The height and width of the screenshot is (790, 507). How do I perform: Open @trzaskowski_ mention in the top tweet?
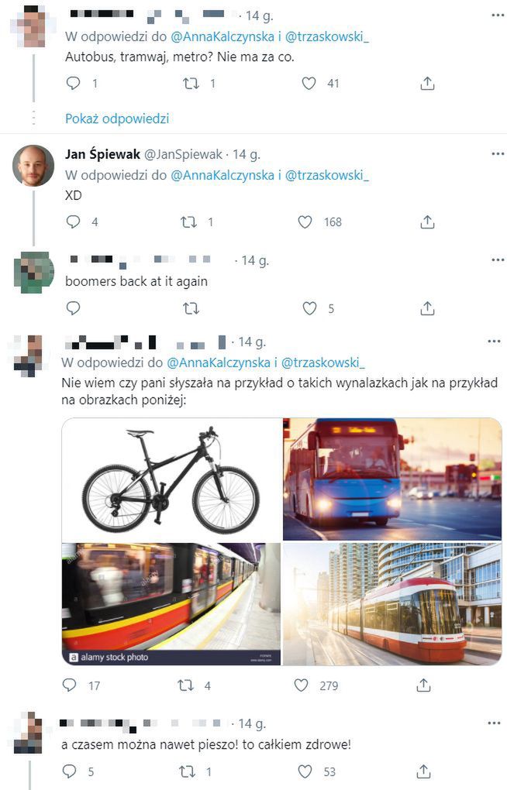point(327,36)
